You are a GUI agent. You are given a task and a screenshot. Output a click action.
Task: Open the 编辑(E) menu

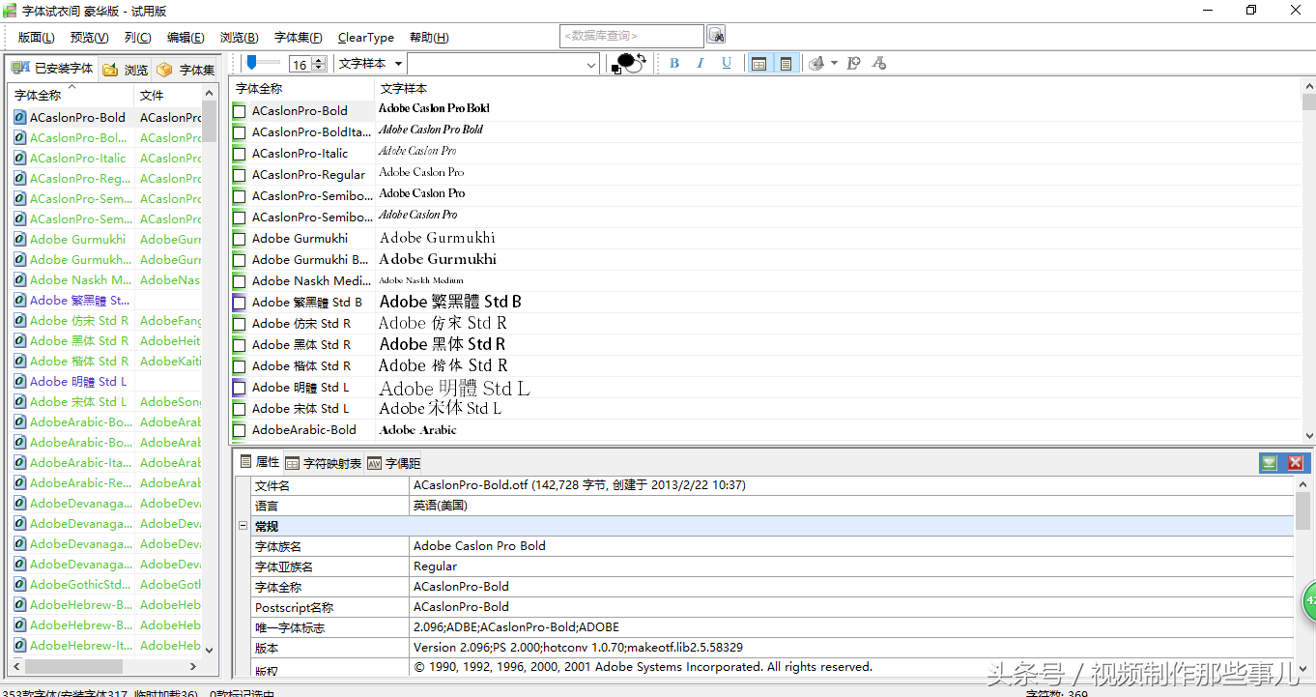[x=186, y=38]
